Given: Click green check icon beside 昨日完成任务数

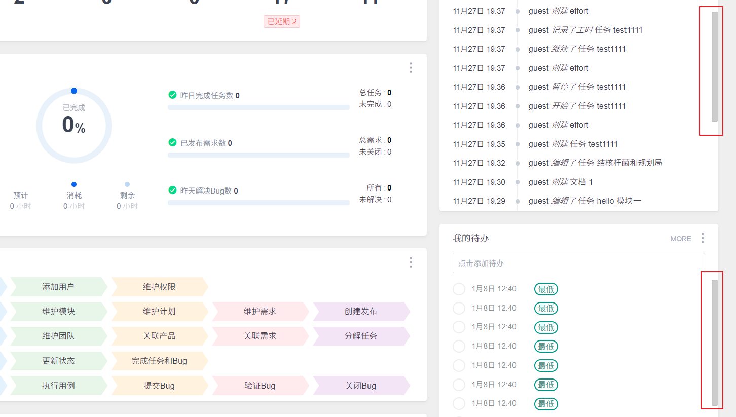Looking at the screenshot, I should (x=172, y=95).
